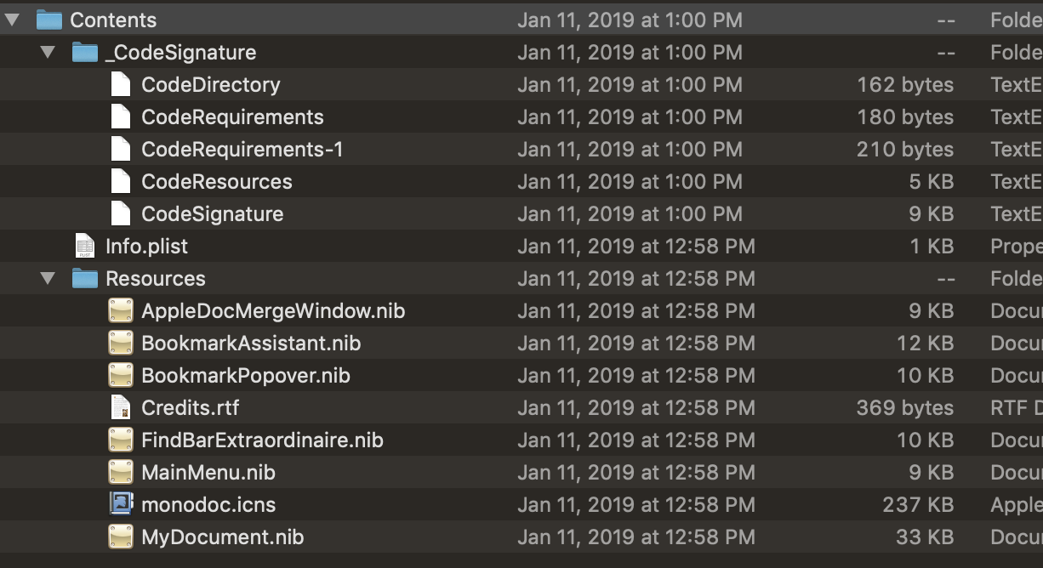Collapse the Resources folder
Viewport: 1043px width, 568px height.
point(47,278)
